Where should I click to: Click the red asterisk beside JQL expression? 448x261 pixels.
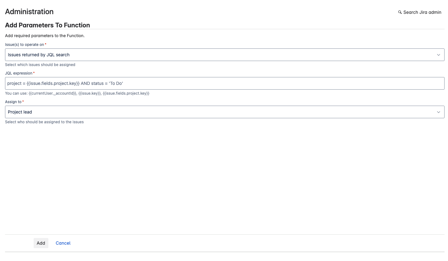[x=34, y=72]
